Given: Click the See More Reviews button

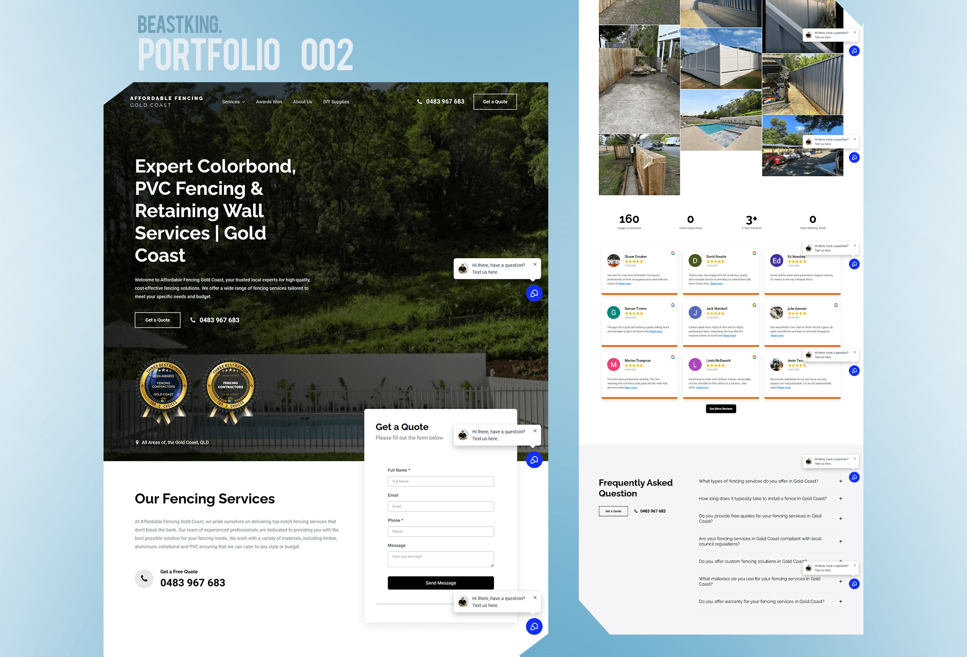Looking at the screenshot, I should click(x=722, y=408).
